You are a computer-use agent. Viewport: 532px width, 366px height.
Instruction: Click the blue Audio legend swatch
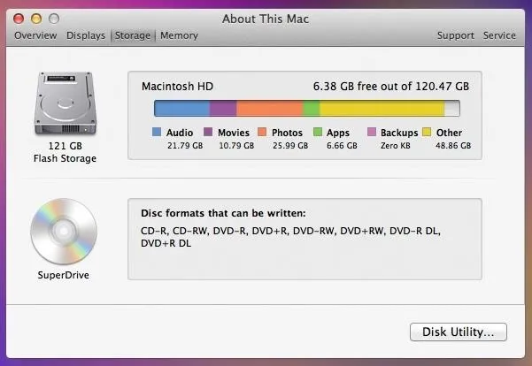click(x=157, y=132)
